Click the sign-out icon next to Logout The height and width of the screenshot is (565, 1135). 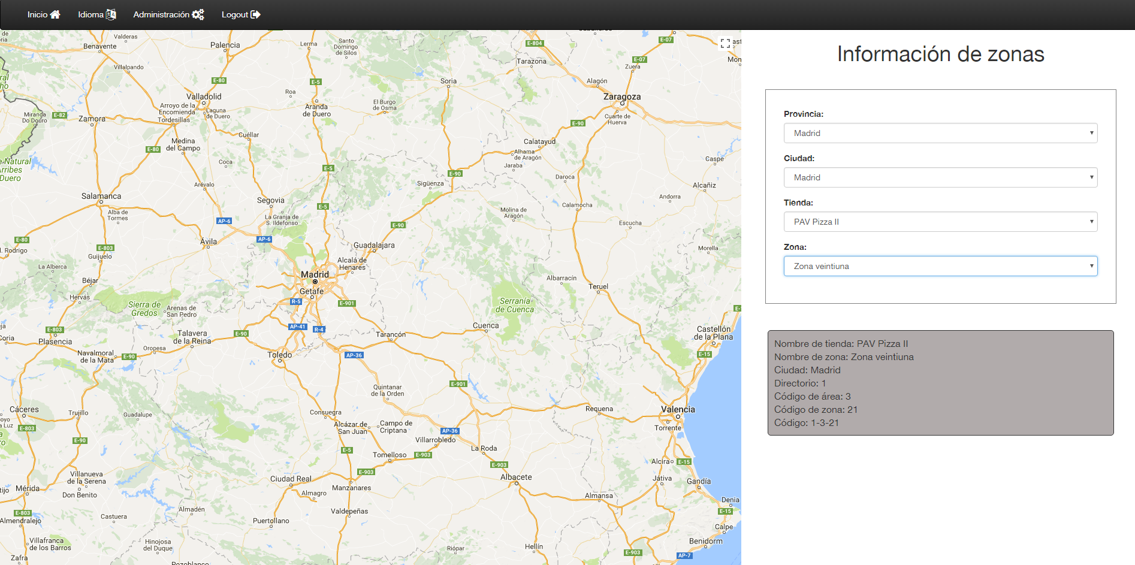point(255,14)
